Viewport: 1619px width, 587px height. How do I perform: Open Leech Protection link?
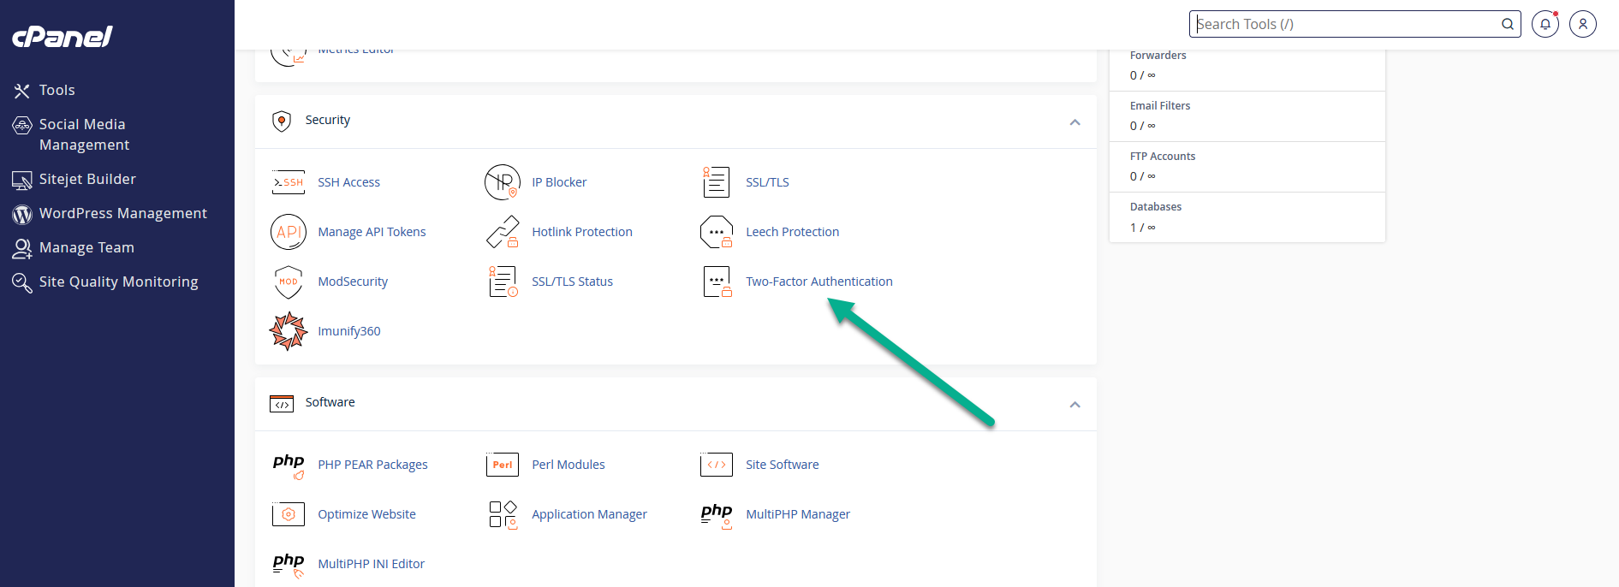coord(793,232)
